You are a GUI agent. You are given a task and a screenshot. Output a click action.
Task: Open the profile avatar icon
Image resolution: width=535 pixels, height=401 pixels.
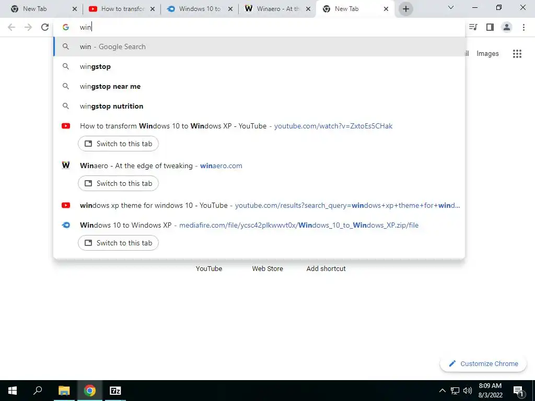click(507, 27)
